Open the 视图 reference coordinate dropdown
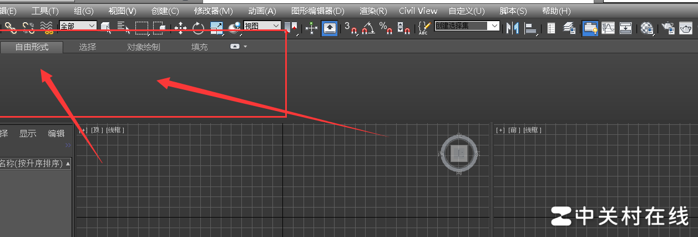 tap(262, 26)
